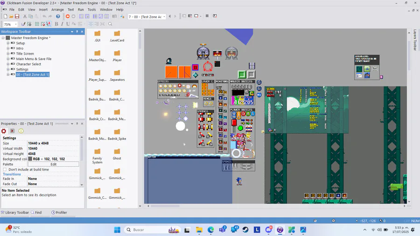This screenshot has height=236, width=420.
Task: Open frame Settings gear tab in Properties
Action: [4, 131]
